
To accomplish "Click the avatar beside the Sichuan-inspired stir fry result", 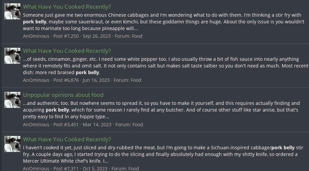I will click(x=12, y=144).
